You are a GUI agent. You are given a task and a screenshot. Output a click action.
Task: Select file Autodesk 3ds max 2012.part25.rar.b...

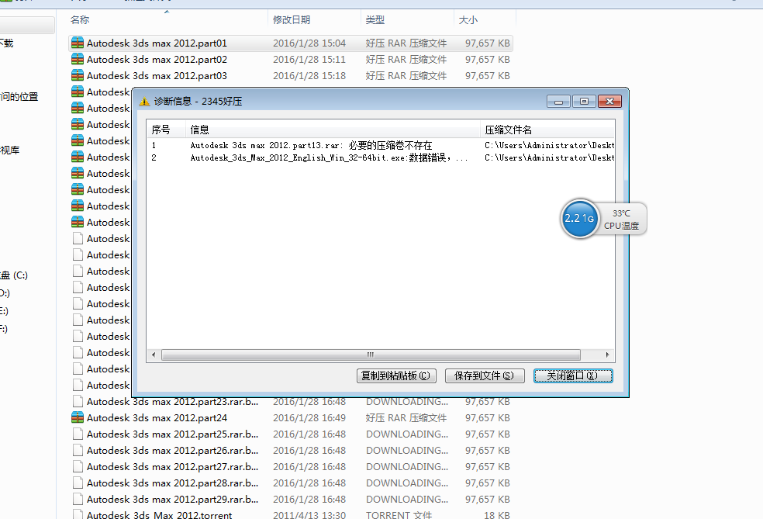(291, 434)
